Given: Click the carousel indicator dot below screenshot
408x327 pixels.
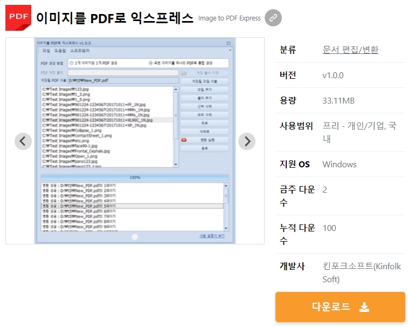Looking at the screenshot, I should (135, 236).
